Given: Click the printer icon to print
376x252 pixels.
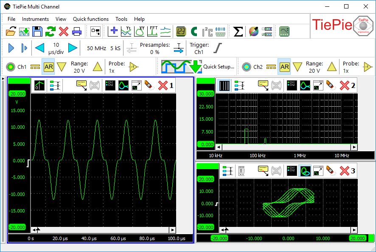Looking at the screenshot, I should 77,31.
